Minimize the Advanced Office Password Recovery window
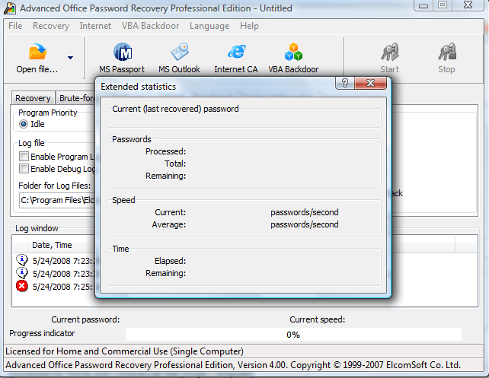 click(423, 5)
